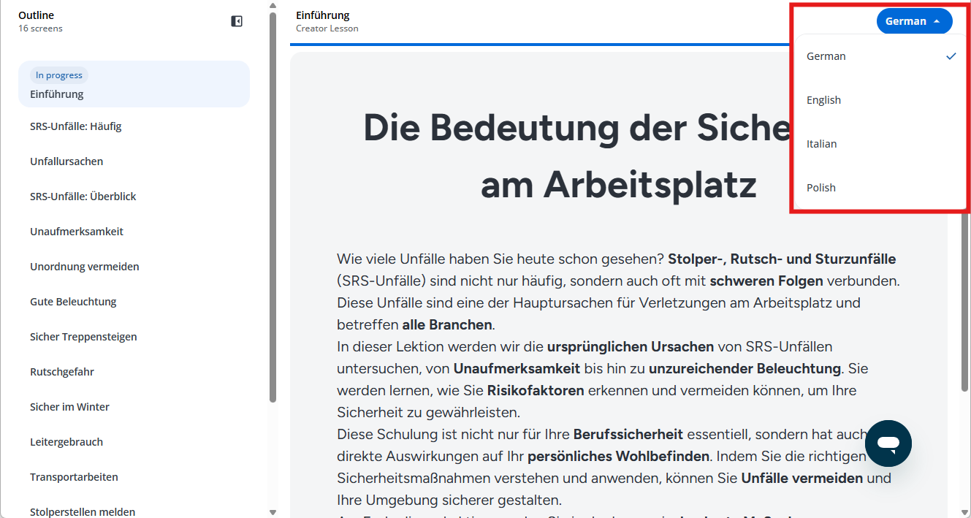Choose Italian from the language menu
The height and width of the screenshot is (518, 971).
pyautogui.click(x=881, y=144)
